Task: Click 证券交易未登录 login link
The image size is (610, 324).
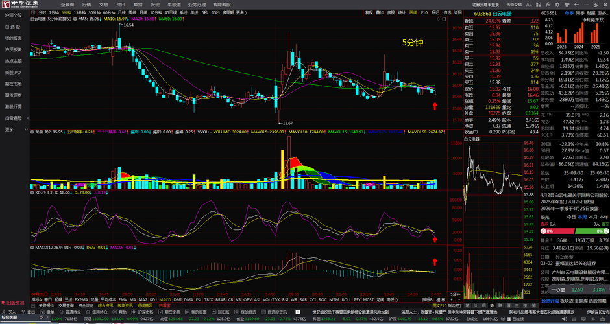Action: pos(486,5)
